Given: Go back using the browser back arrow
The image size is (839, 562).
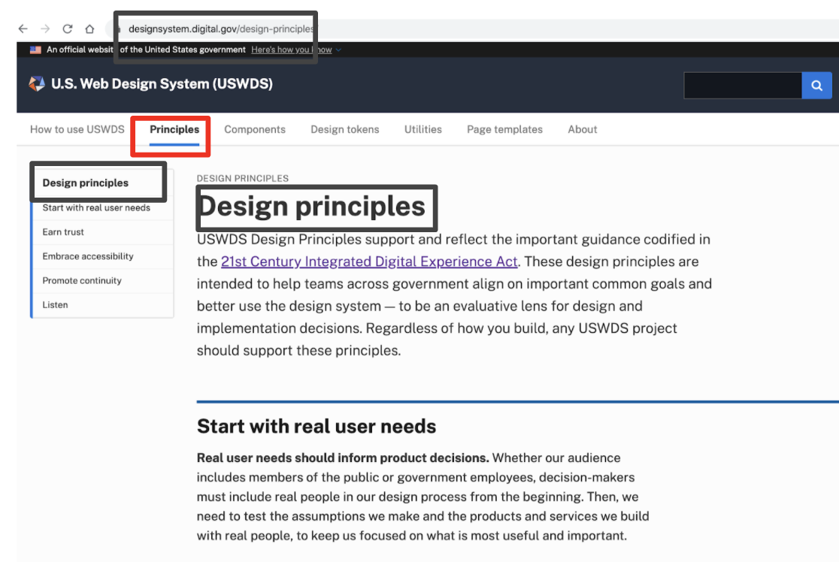Looking at the screenshot, I should pyautogui.click(x=23, y=29).
